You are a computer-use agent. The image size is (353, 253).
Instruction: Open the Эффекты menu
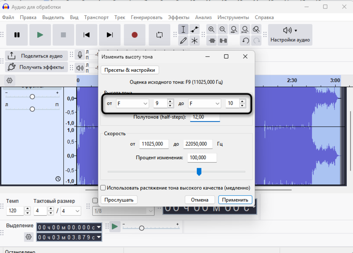[x=179, y=17]
